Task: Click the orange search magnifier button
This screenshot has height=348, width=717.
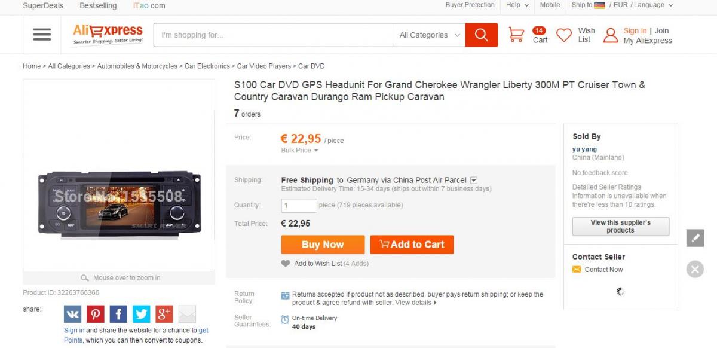Action: (x=482, y=35)
